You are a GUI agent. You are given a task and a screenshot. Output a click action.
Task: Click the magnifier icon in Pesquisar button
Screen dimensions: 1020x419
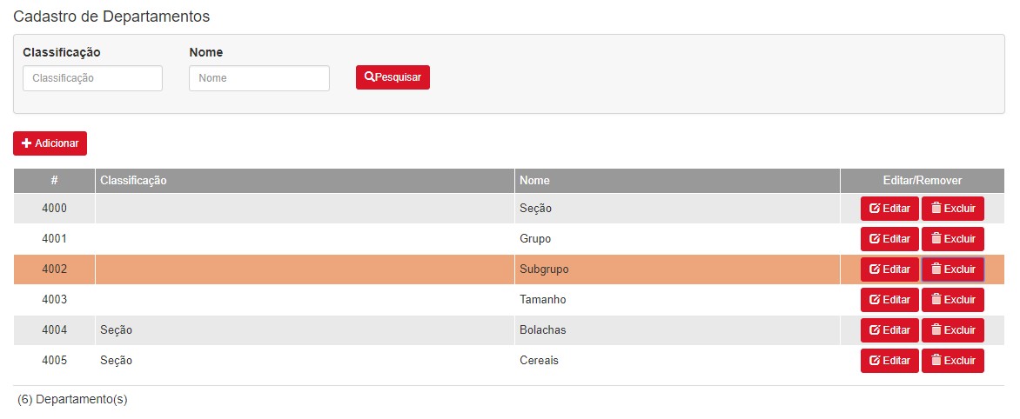pos(369,77)
